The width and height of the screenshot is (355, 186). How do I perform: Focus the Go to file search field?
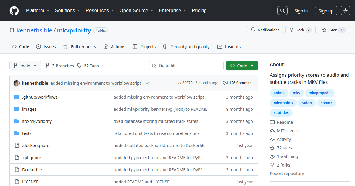point(186,66)
